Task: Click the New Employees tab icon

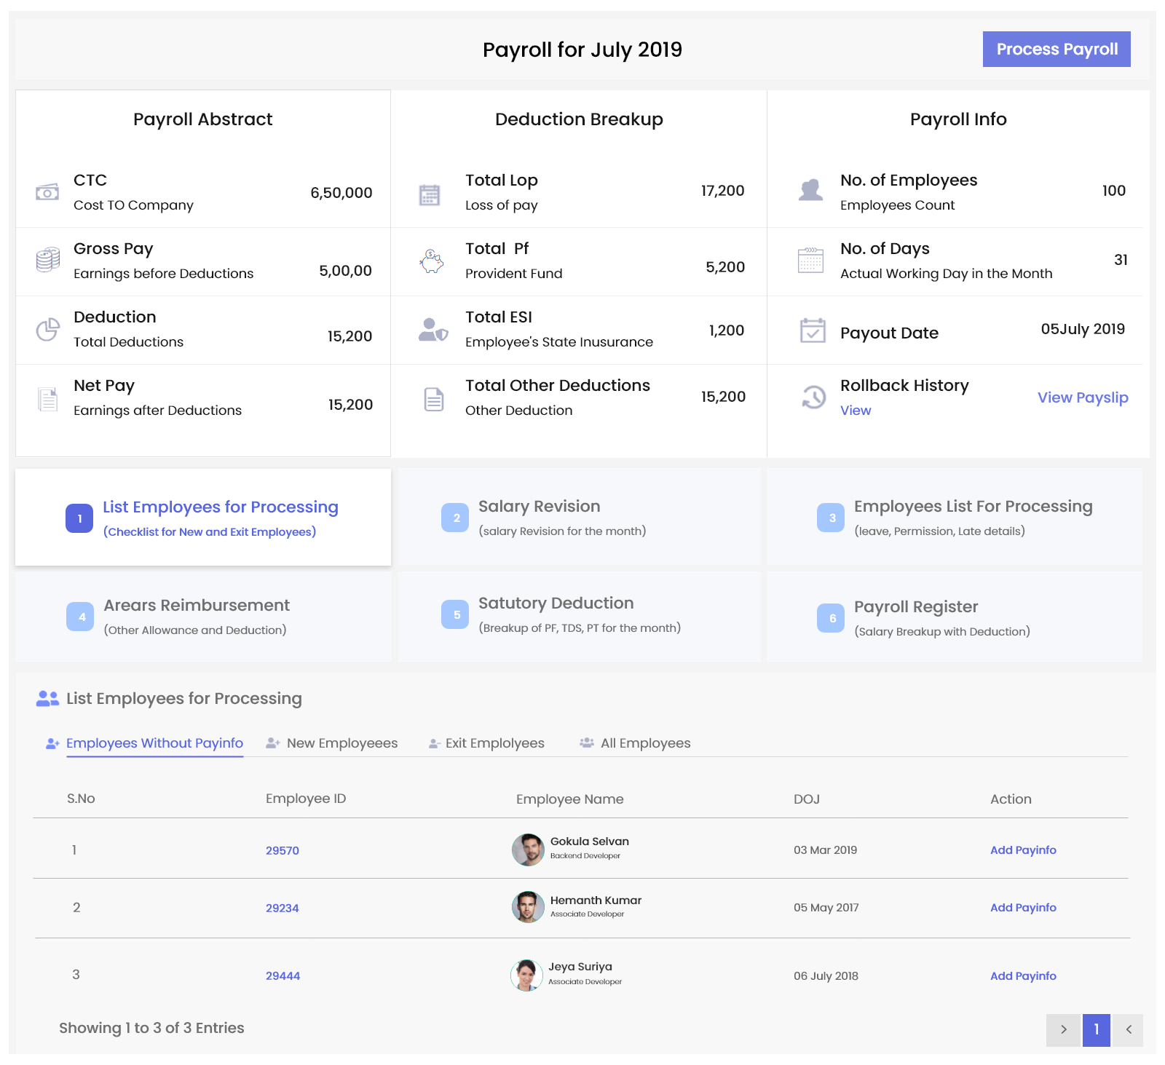Action: pyautogui.click(x=273, y=743)
